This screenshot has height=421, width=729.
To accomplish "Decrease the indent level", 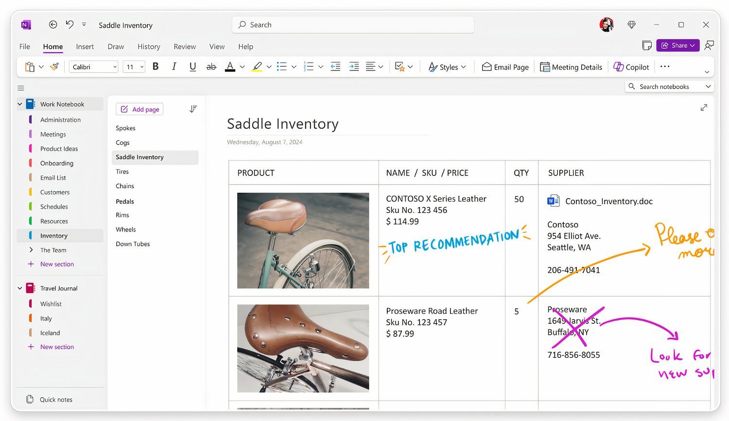I will coord(335,67).
